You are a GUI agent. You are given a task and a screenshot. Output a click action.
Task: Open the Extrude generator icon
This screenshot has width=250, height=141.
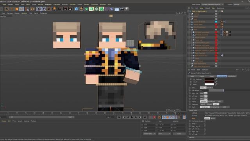(x=91, y=9)
